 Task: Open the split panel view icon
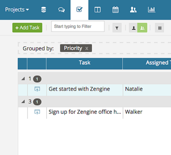pyautogui.click(x=97, y=10)
